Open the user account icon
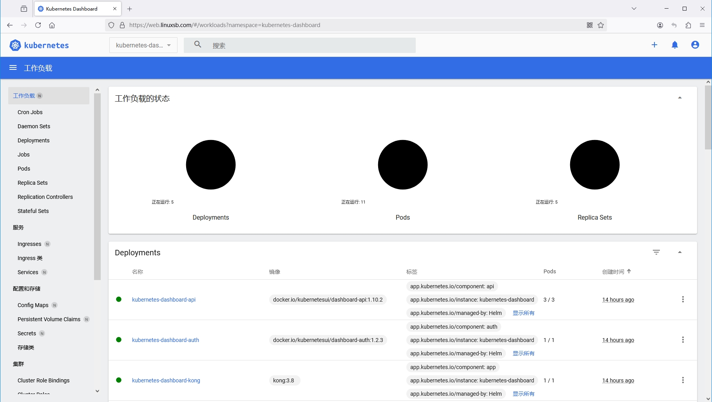The image size is (712, 402). 695,45
